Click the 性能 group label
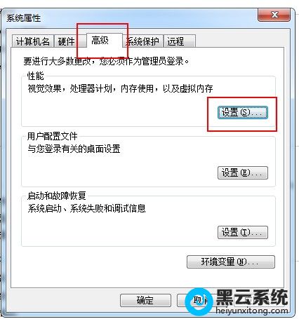This screenshot has height=319, width=299. tap(35, 76)
